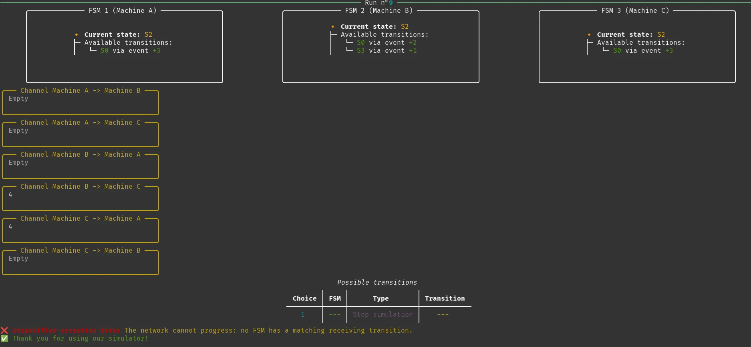751x347 pixels.
Task: Click the Channel Machine A -> Machine B title
Action: (x=81, y=91)
